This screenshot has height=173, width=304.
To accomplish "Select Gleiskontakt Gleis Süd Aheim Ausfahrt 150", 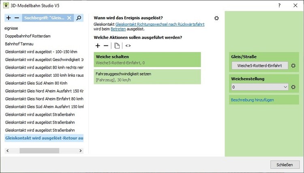I will tap(44, 106).
